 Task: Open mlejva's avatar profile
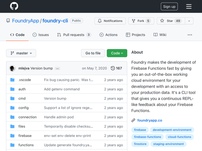pos(12,68)
